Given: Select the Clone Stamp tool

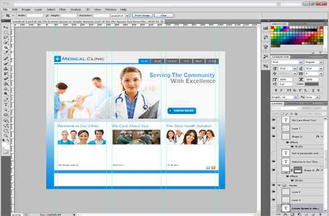Looking at the screenshot, I should point(6,68).
